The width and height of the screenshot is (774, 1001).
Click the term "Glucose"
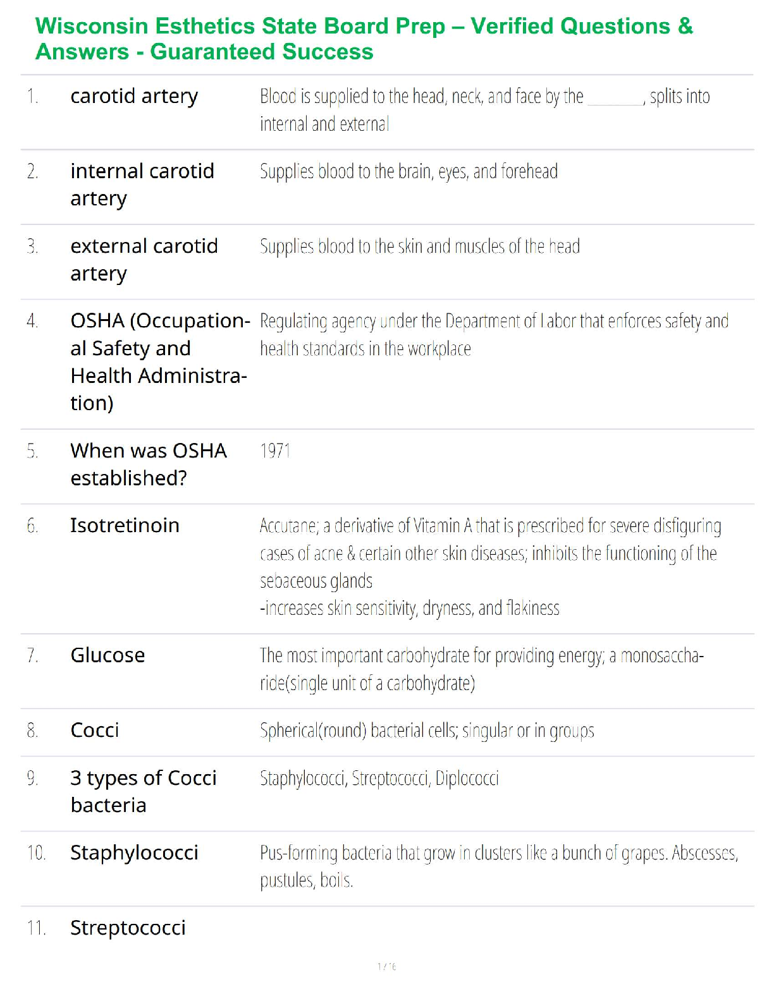point(107,655)
